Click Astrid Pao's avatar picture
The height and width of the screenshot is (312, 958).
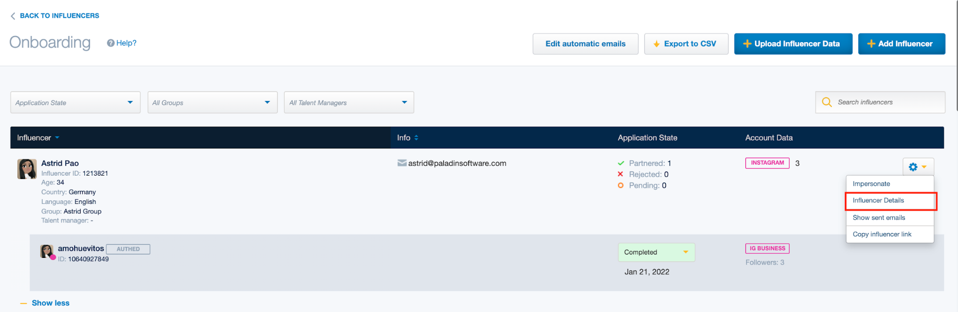tap(27, 169)
